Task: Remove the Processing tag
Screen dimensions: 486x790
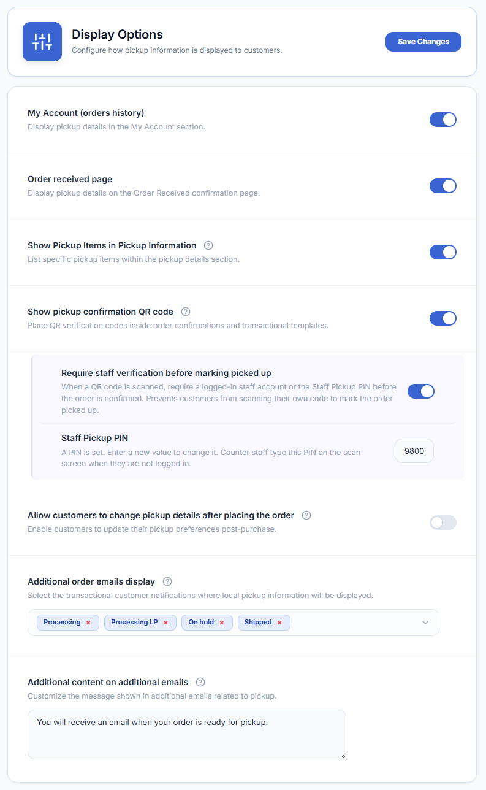Action: [88, 623]
